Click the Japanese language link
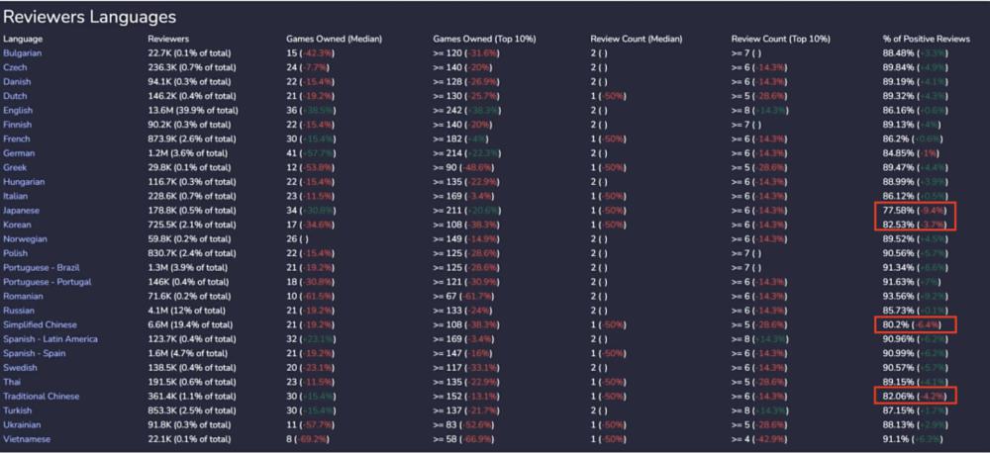Screen dimensions: 990x453 [23, 210]
